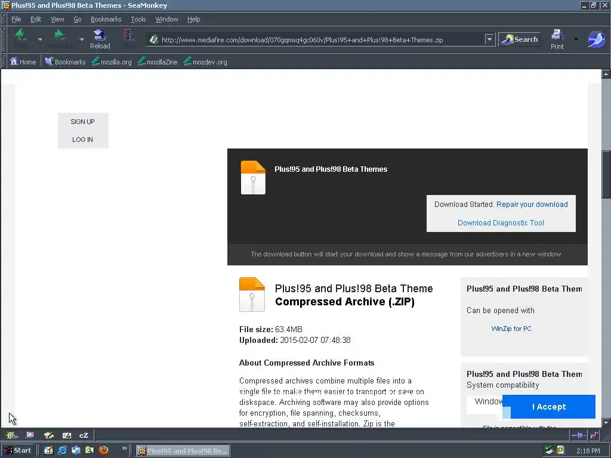Open the Bookmarks menu
This screenshot has height=458, width=611.
(x=106, y=19)
